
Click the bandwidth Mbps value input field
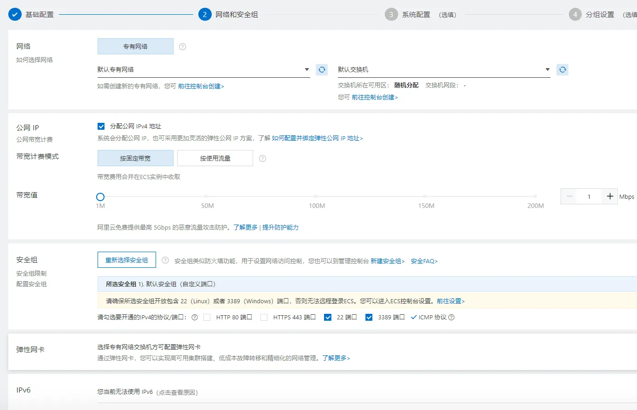coord(589,196)
